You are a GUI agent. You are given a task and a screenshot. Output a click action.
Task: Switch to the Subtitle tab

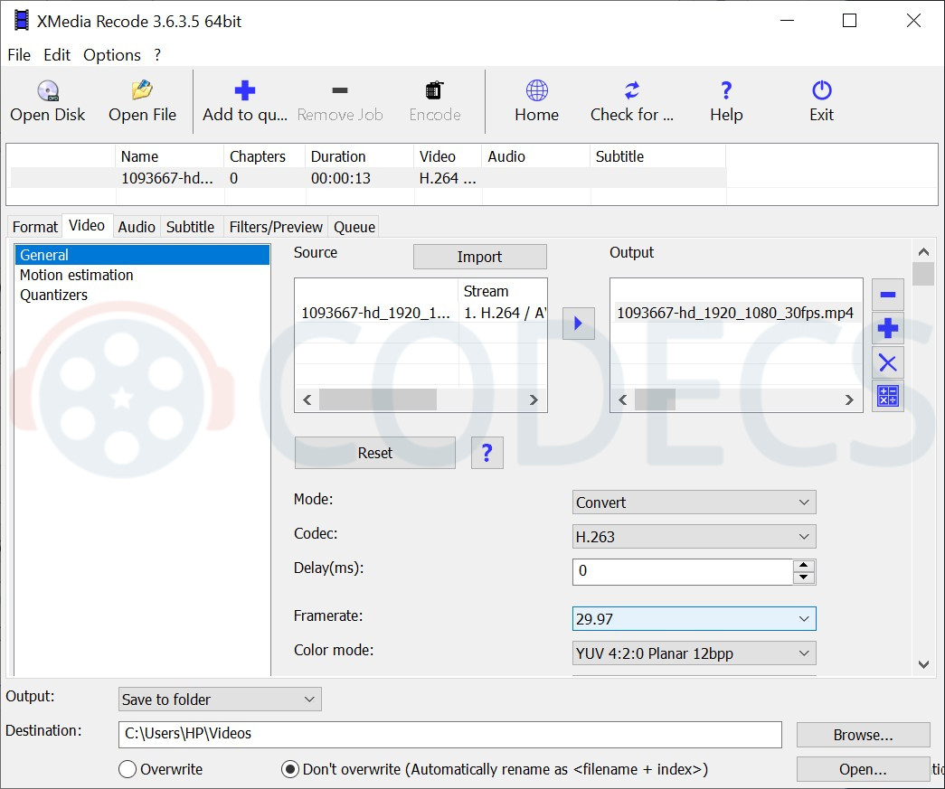(x=191, y=227)
